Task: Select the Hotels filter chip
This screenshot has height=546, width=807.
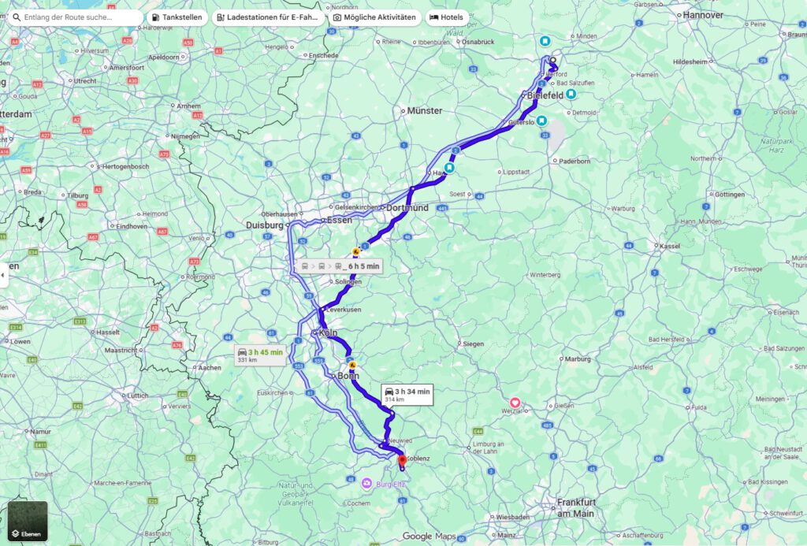Action: [x=447, y=17]
